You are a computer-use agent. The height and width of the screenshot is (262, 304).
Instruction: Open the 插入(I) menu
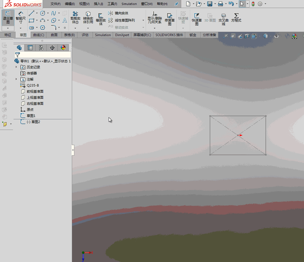coord(98,4)
